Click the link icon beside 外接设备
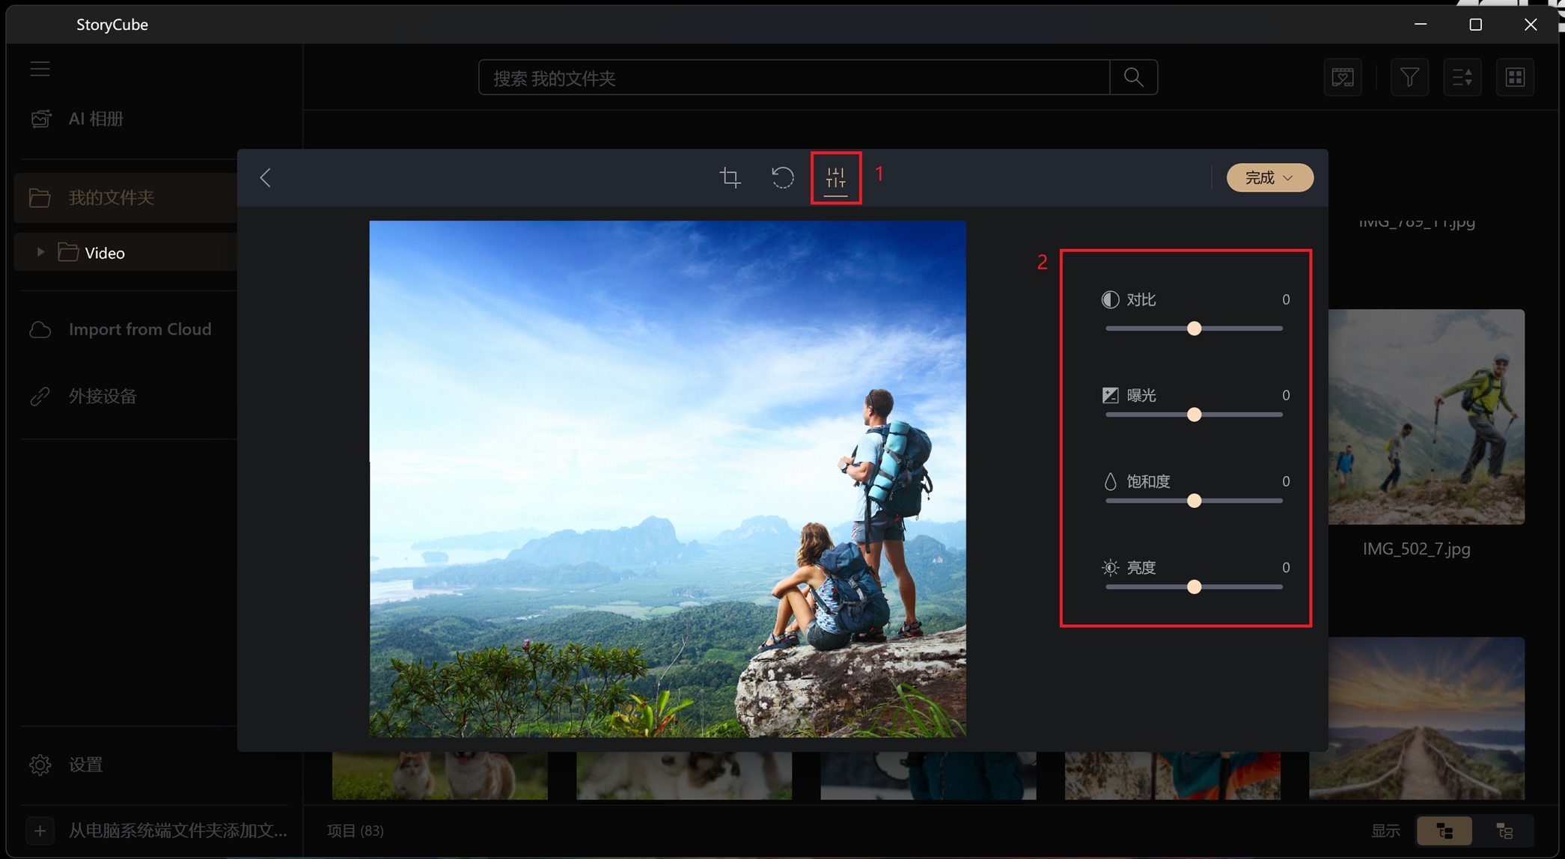1565x859 pixels. click(40, 396)
